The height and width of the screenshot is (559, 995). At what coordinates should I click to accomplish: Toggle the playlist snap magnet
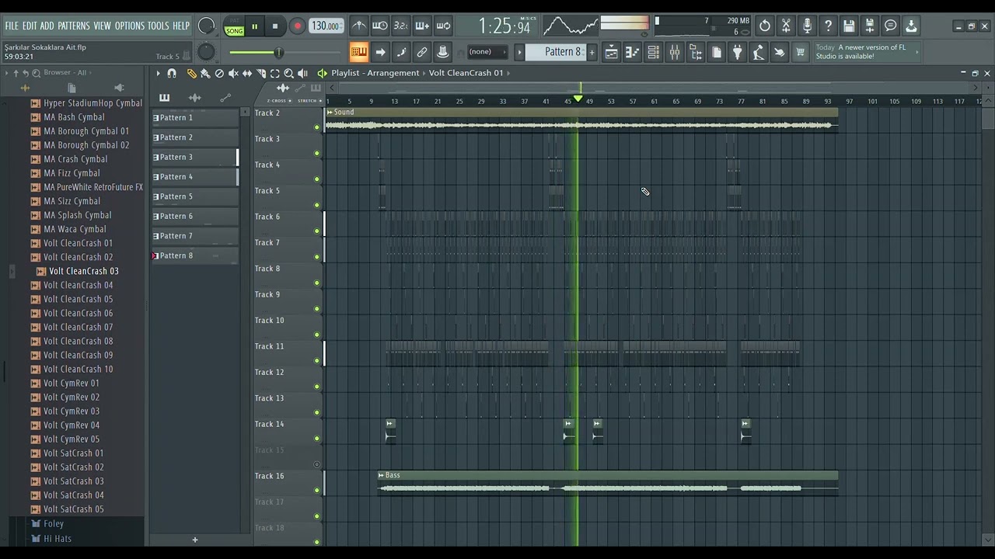click(x=172, y=73)
